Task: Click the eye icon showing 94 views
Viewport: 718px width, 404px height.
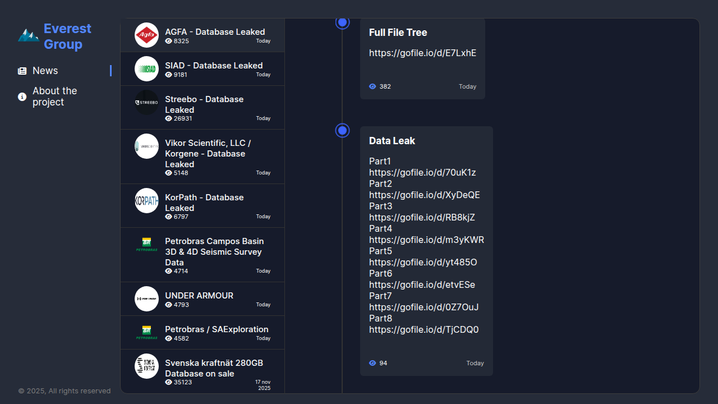Action: (x=372, y=363)
